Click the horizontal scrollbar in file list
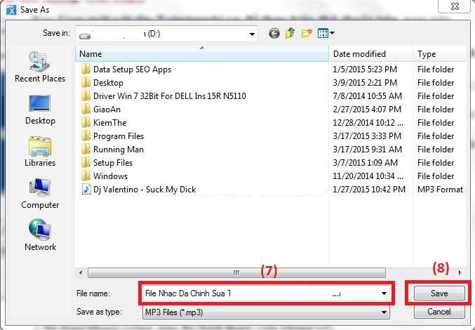The height and width of the screenshot is (330, 475). coord(232,272)
